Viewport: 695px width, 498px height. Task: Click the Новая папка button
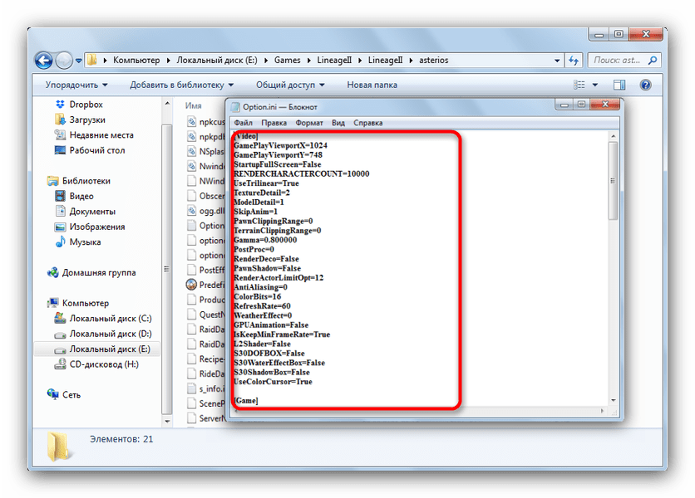point(372,85)
